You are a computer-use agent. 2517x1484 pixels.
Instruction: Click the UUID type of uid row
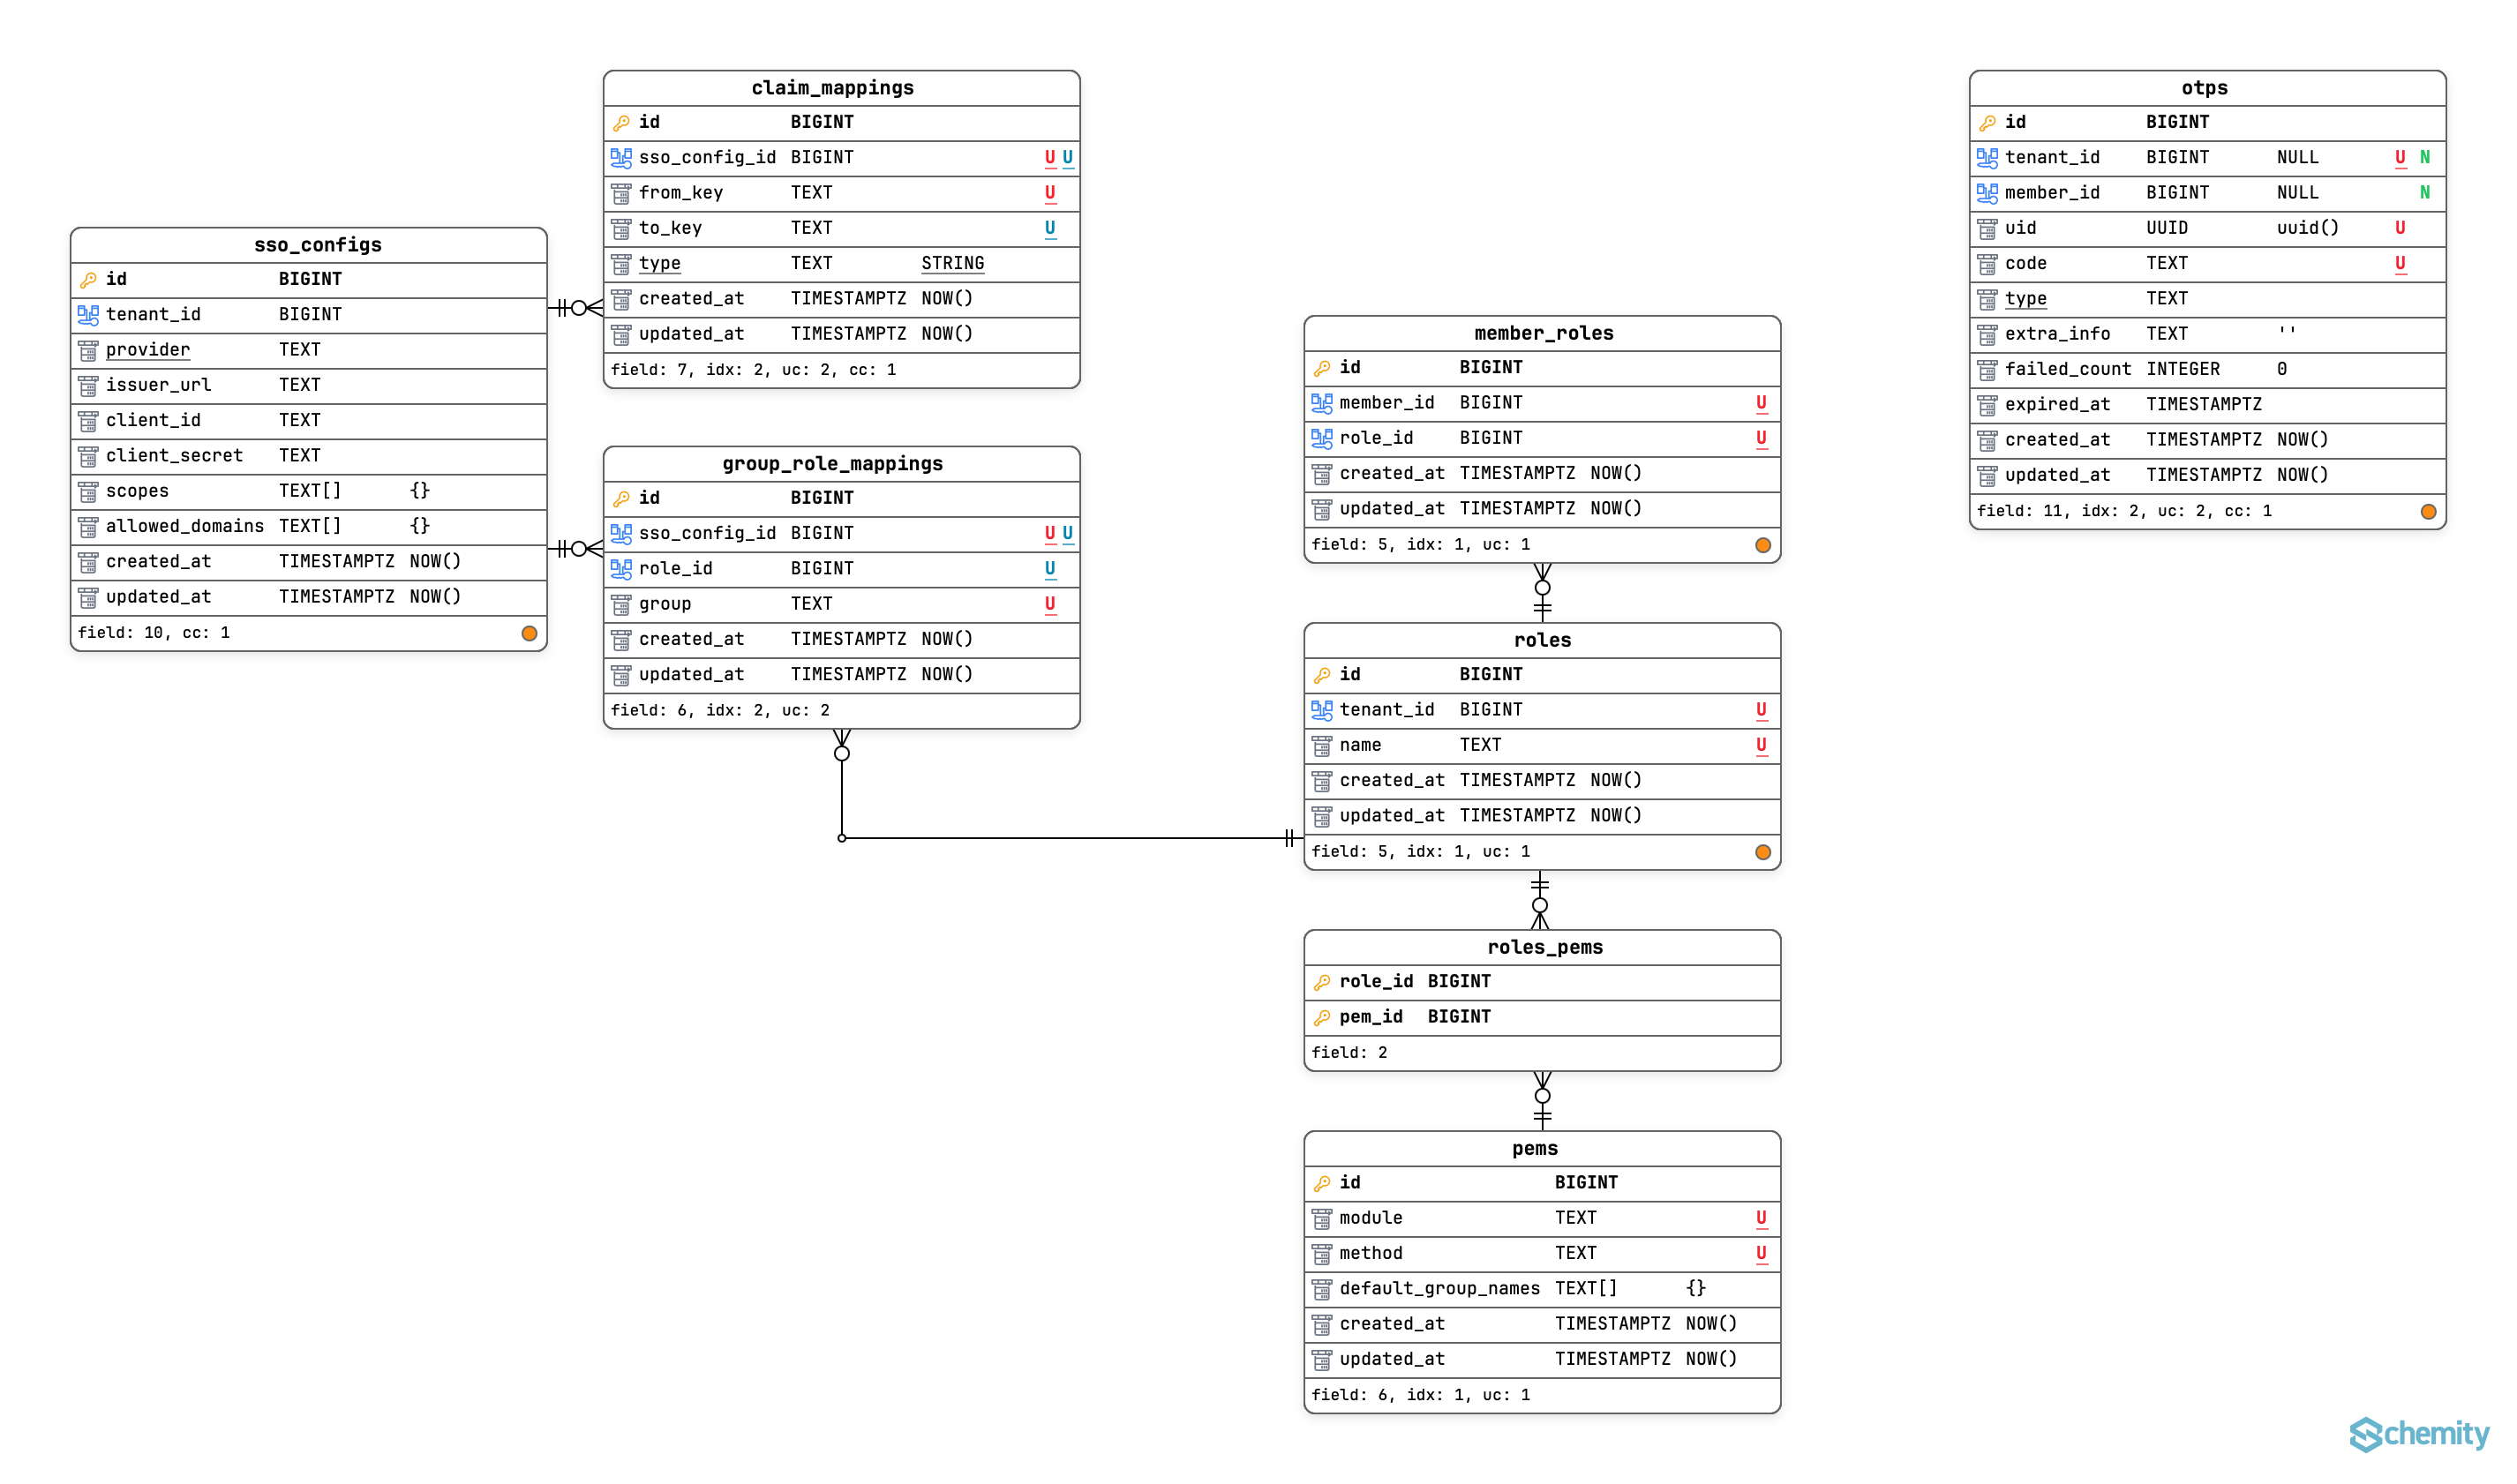pyautogui.click(x=2166, y=229)
